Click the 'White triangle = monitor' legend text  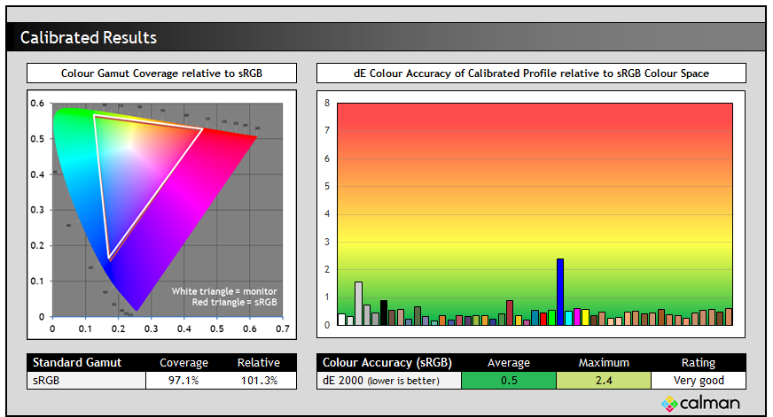pyautogui.click(x=224, y=291)
